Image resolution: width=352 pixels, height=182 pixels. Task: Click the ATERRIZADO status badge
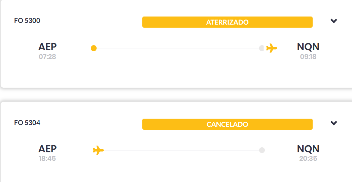tap(227, 22)
